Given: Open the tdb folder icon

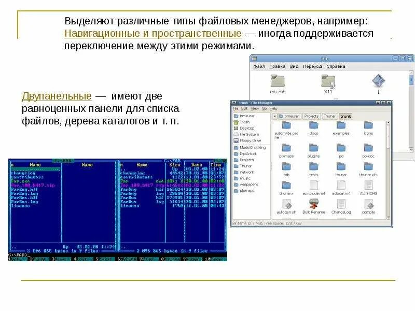Looking at the screenshot, I should tap(286, 167).
